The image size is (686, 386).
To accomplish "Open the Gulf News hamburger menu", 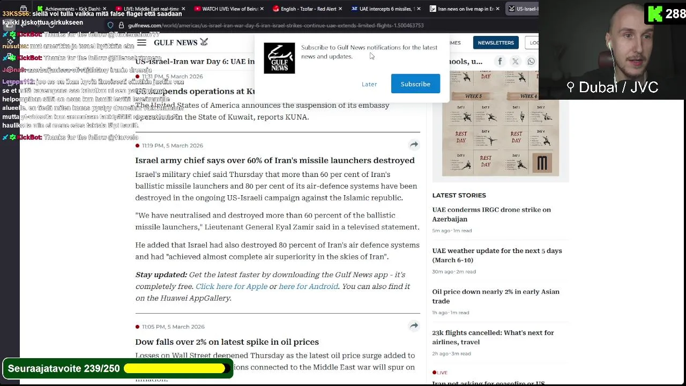I will [x=141, y=42].
